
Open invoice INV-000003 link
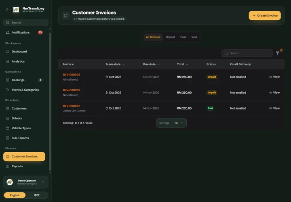(x=72, y=75)
